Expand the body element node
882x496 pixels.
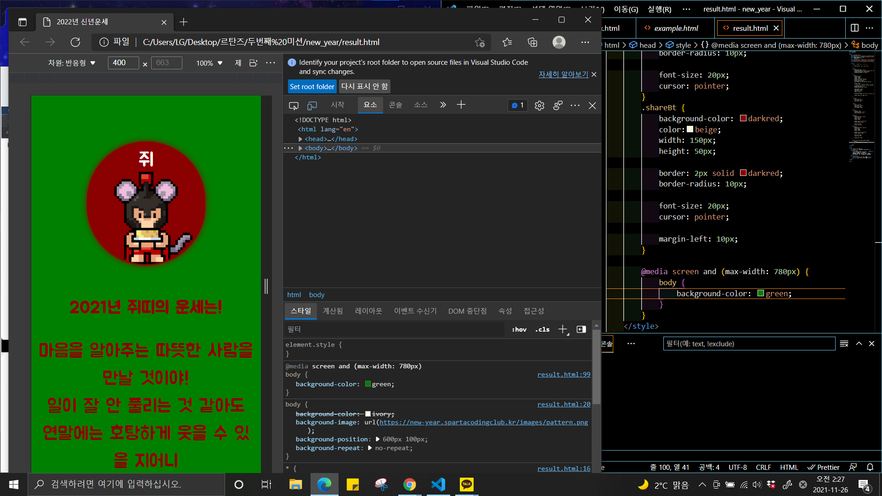pos(300,148)
